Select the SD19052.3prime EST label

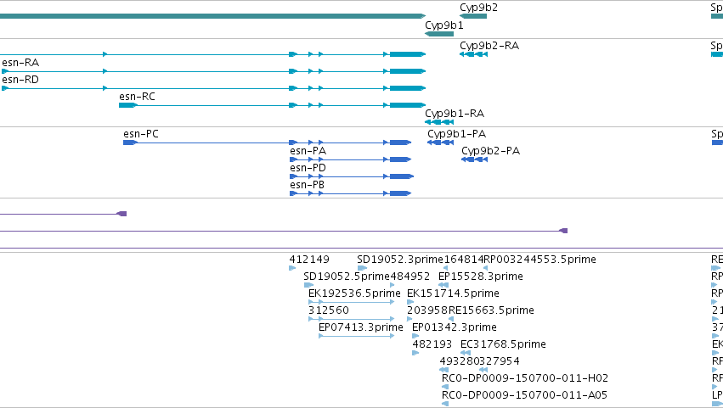[400, 260]
